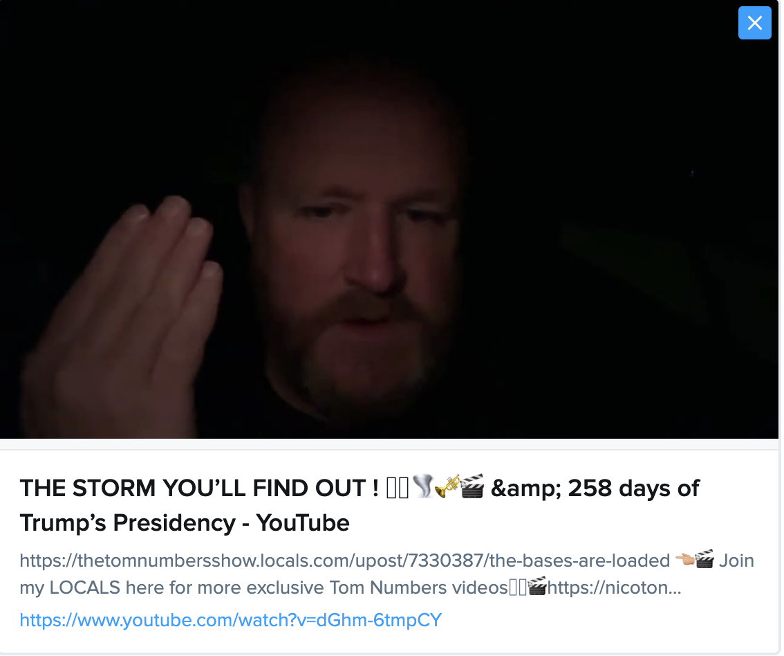Open the youtube.com/watch?v=dGhm-6tmpCY link

tap(231, 621)
